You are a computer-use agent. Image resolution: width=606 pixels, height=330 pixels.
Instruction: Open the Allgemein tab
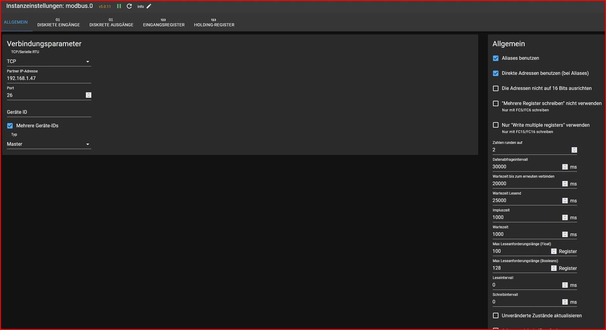16,23
